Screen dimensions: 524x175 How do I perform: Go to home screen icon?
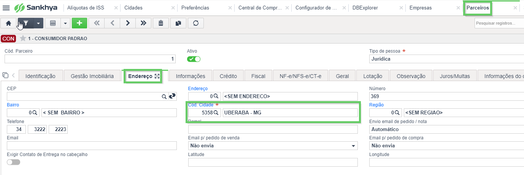pos(8,23)
